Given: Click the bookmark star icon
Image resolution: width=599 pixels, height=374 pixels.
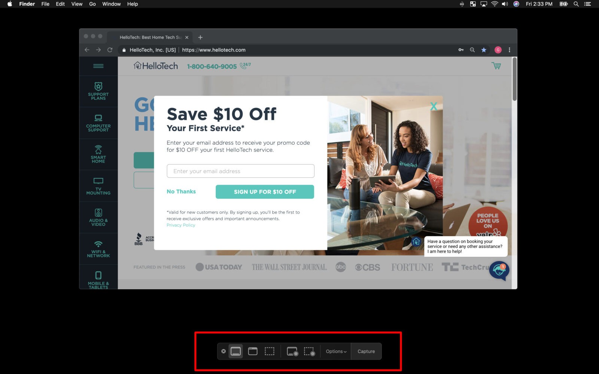Looking at the screenshot, I should click(x=484, y=50).
